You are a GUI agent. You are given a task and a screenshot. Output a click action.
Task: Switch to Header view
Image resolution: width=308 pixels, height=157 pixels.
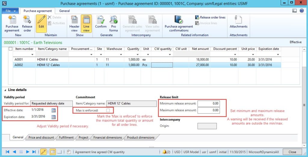[x=75, y=23]
